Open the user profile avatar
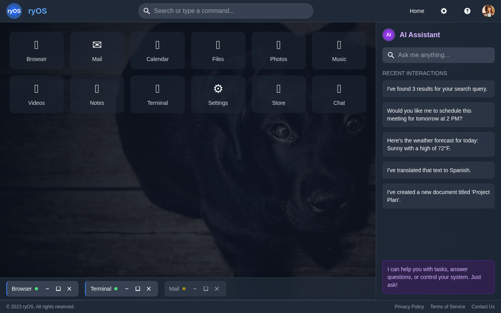The height and width of the screenshot is (313, 501). pos(488,11)
